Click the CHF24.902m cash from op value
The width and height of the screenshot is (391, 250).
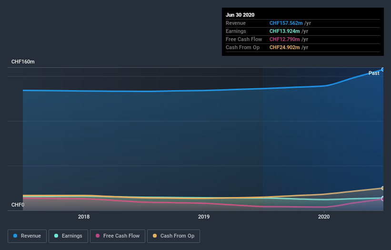tap(284, 47)
